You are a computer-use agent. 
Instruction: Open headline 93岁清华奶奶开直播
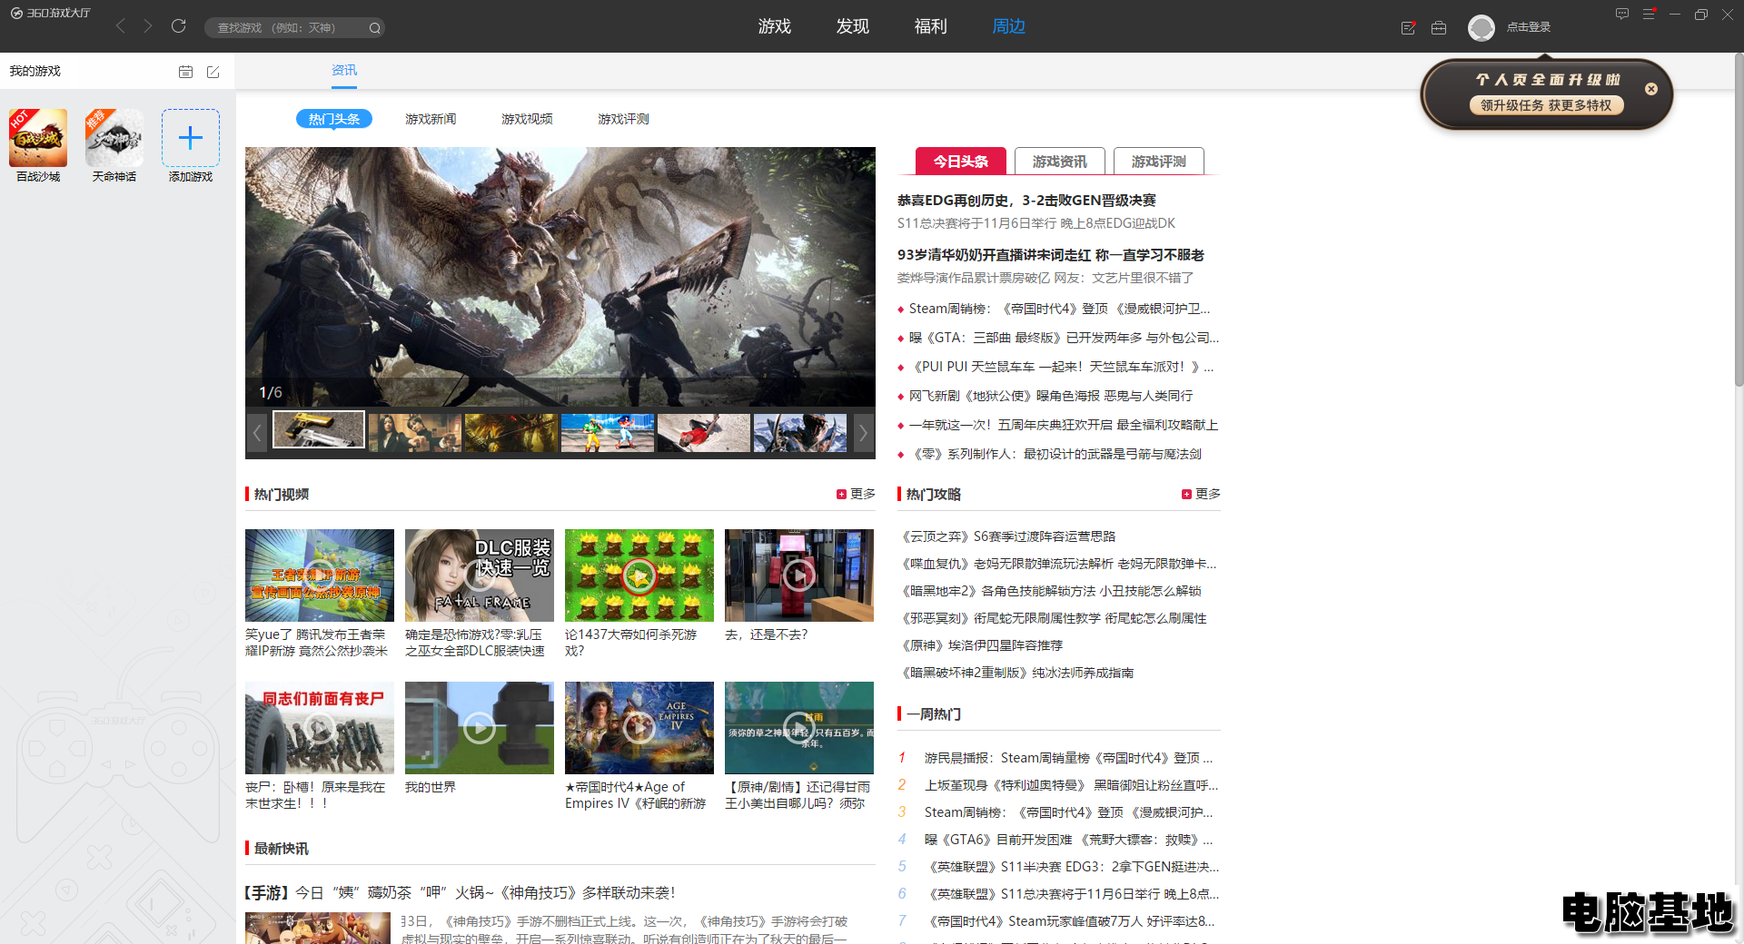click(1051, 255)
